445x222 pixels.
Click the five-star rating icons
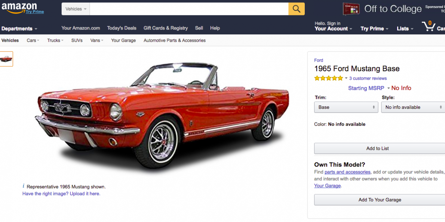(x=328, y=78)
